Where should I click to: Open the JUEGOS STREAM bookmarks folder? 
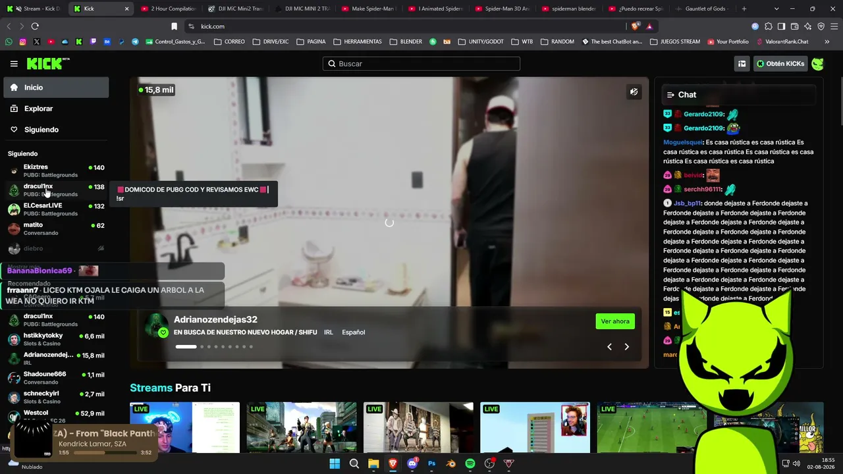click(675, 41)
